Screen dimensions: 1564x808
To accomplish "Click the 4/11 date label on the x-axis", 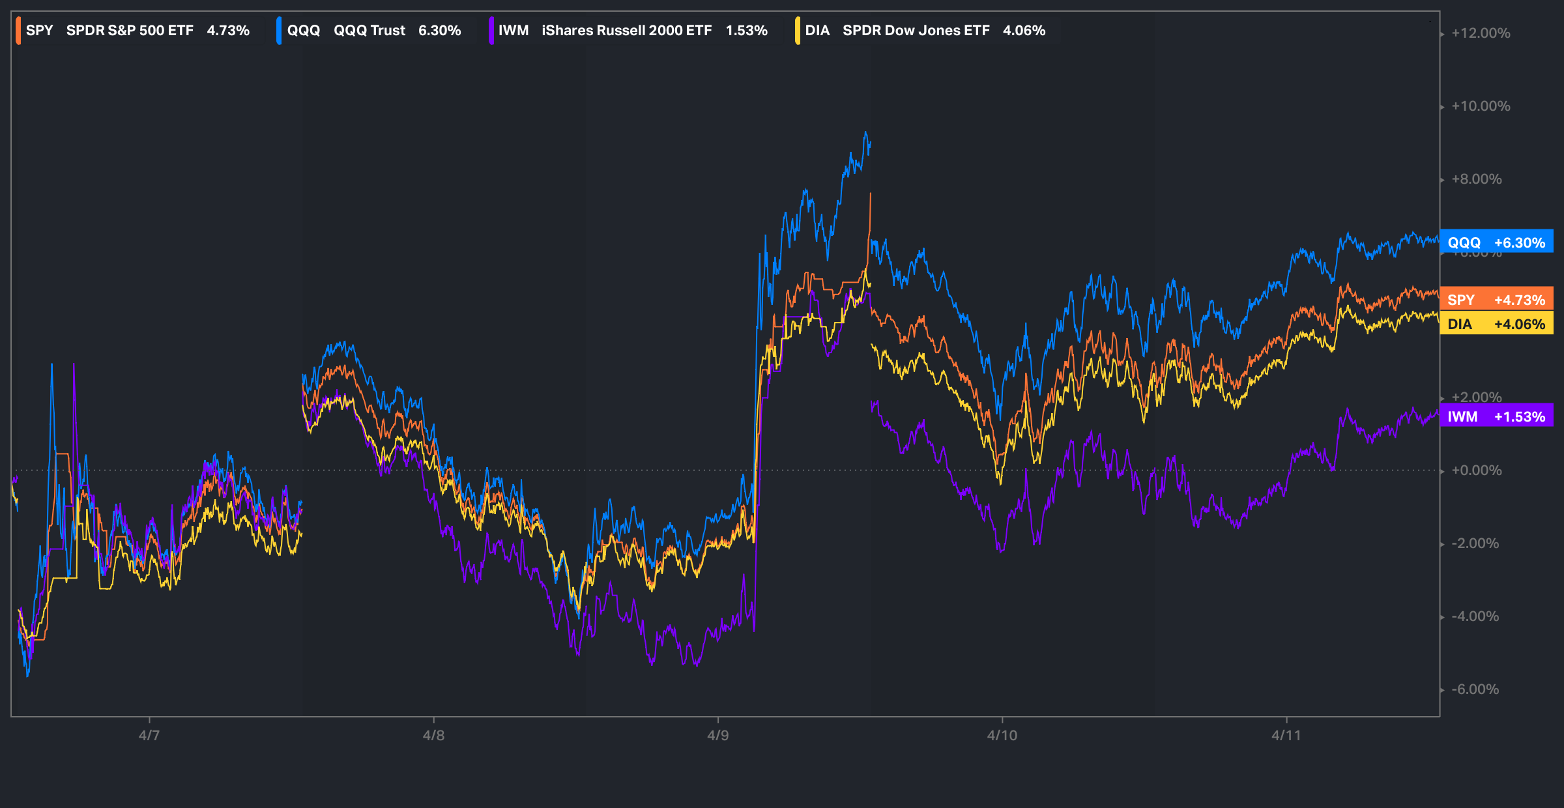I will point(1286,735).
